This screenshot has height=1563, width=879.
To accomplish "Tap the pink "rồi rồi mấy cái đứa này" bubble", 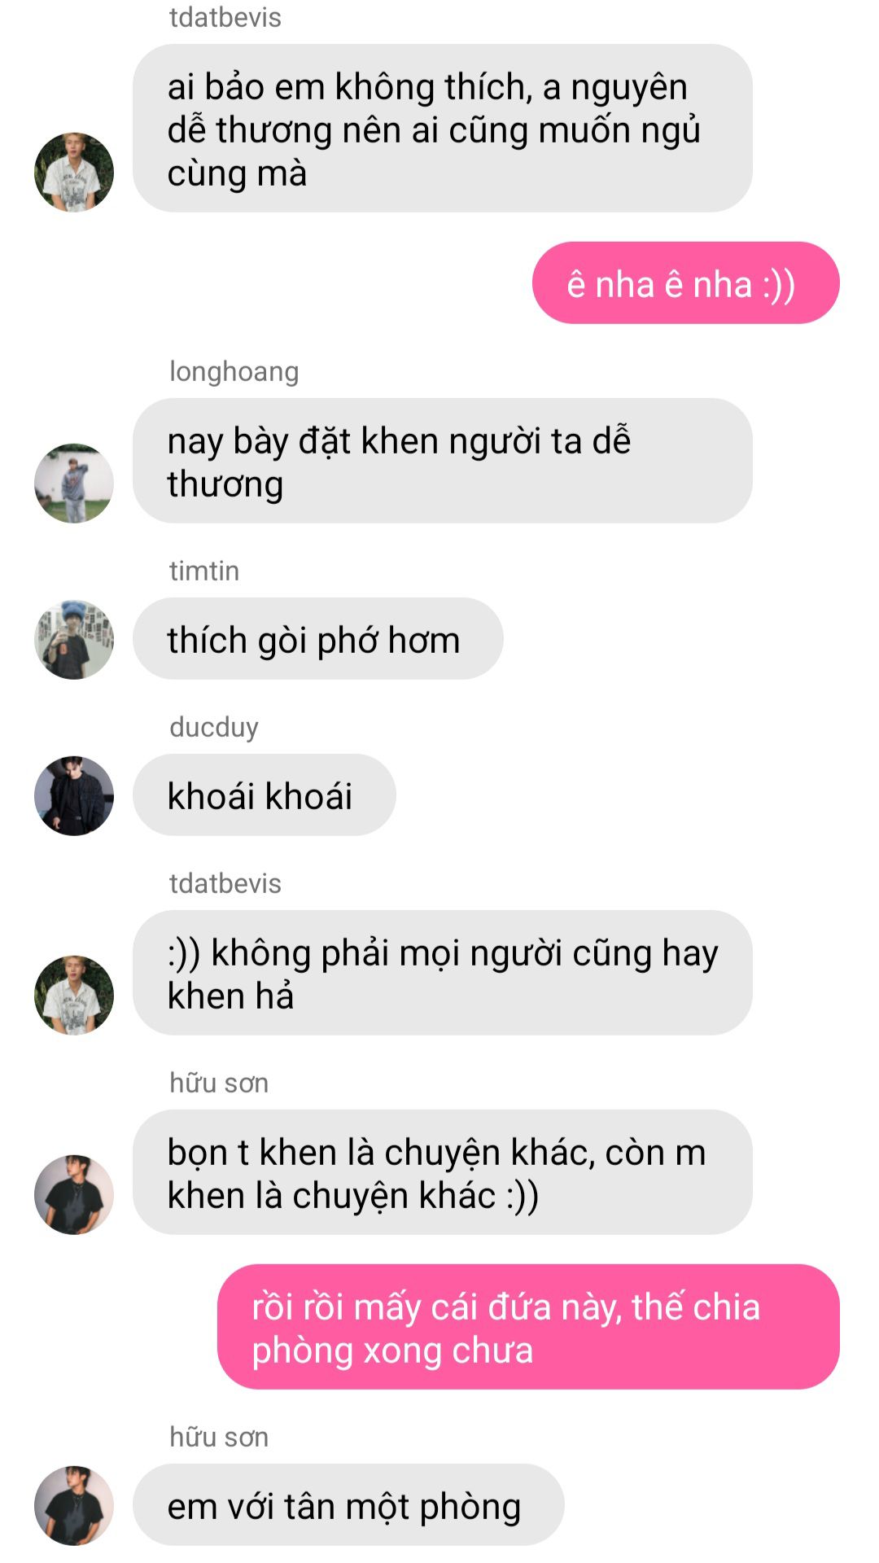I will [x=528, y=1327].
